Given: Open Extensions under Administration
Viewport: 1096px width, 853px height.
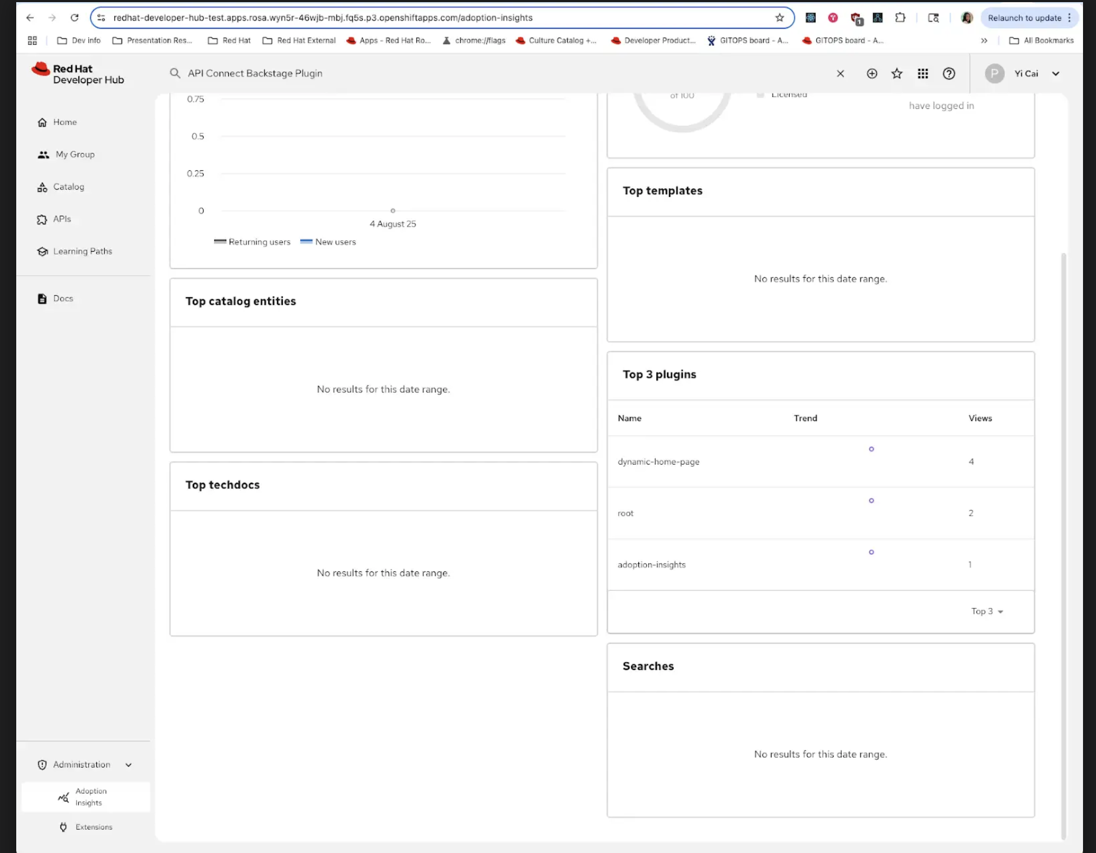Looking at the screenshot, I should click(x=94, y=827).
